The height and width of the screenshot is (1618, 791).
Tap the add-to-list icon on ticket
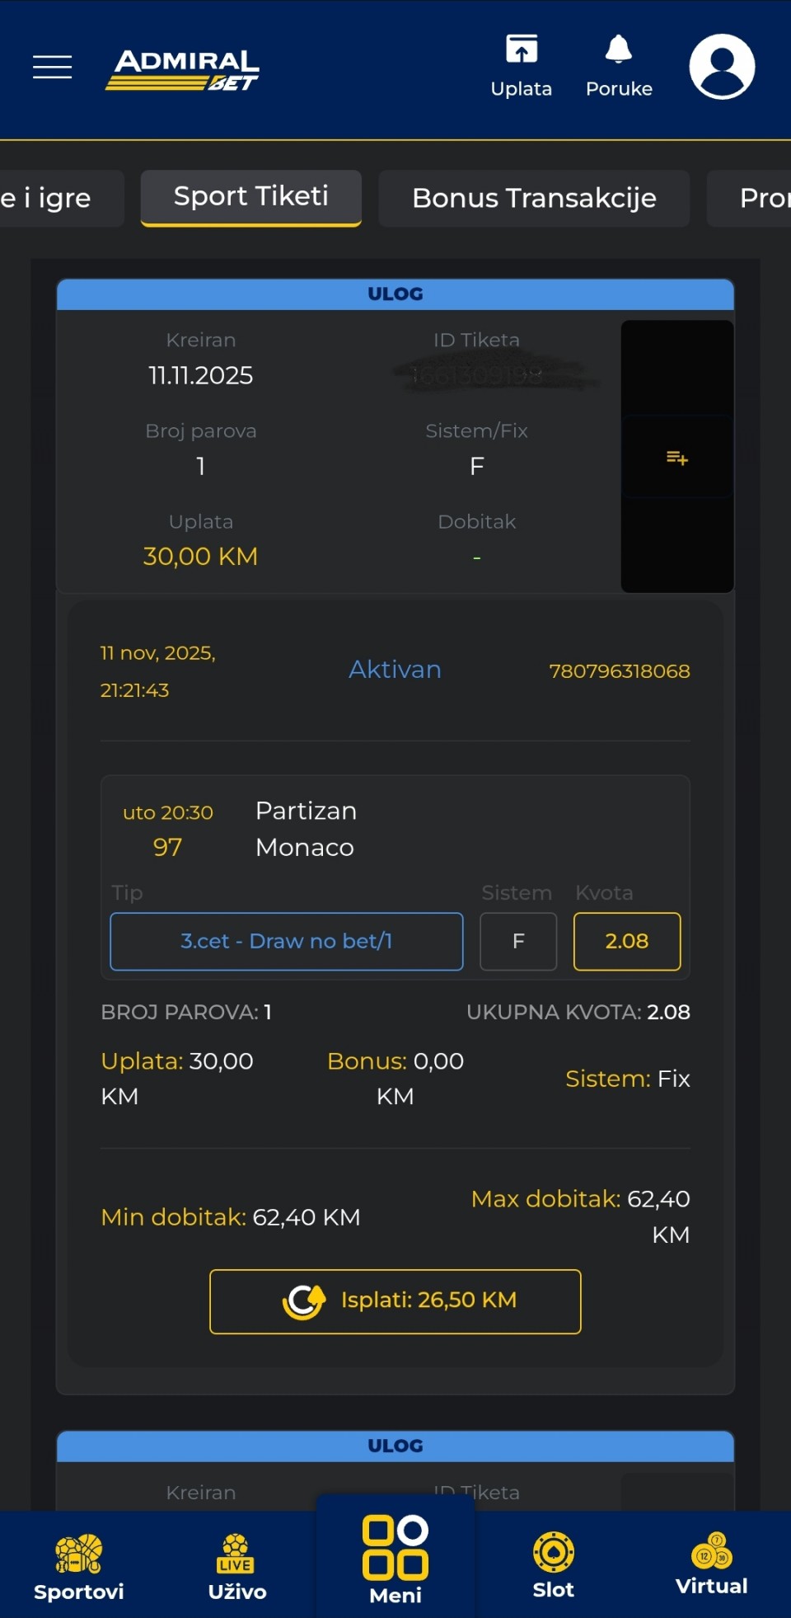[676, 458]
